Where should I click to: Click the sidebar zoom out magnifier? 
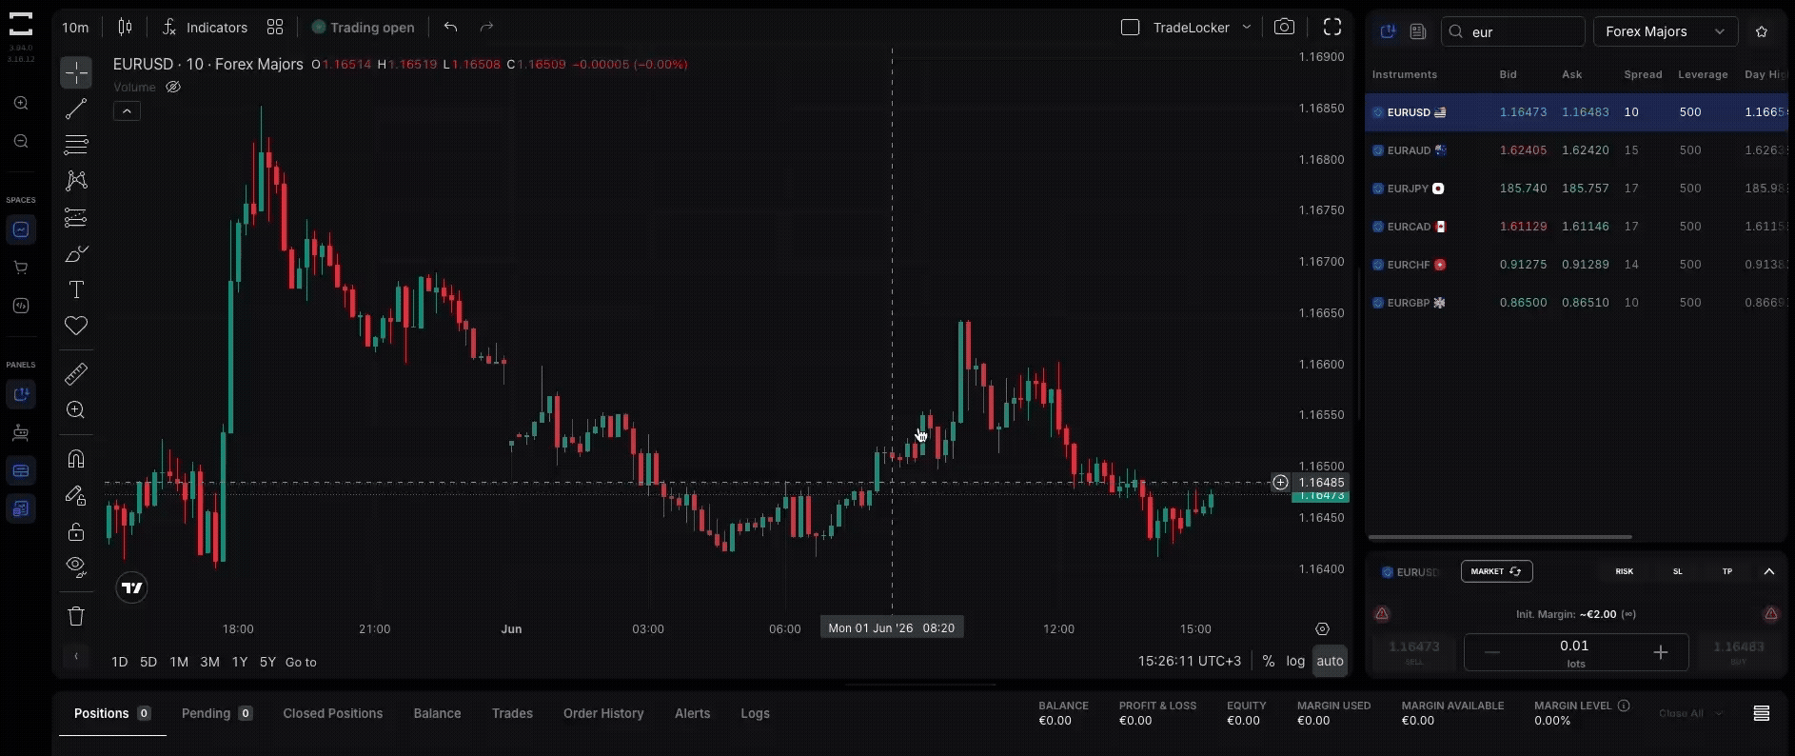[21, 141]
